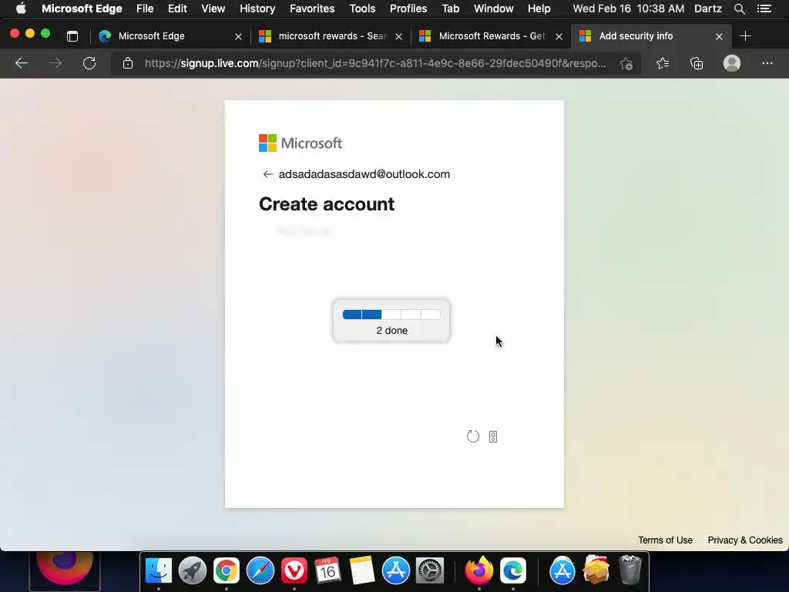The image size is (789, 592).
Task: Add this page to favorites star icon
Action: (x=626, y=63)
